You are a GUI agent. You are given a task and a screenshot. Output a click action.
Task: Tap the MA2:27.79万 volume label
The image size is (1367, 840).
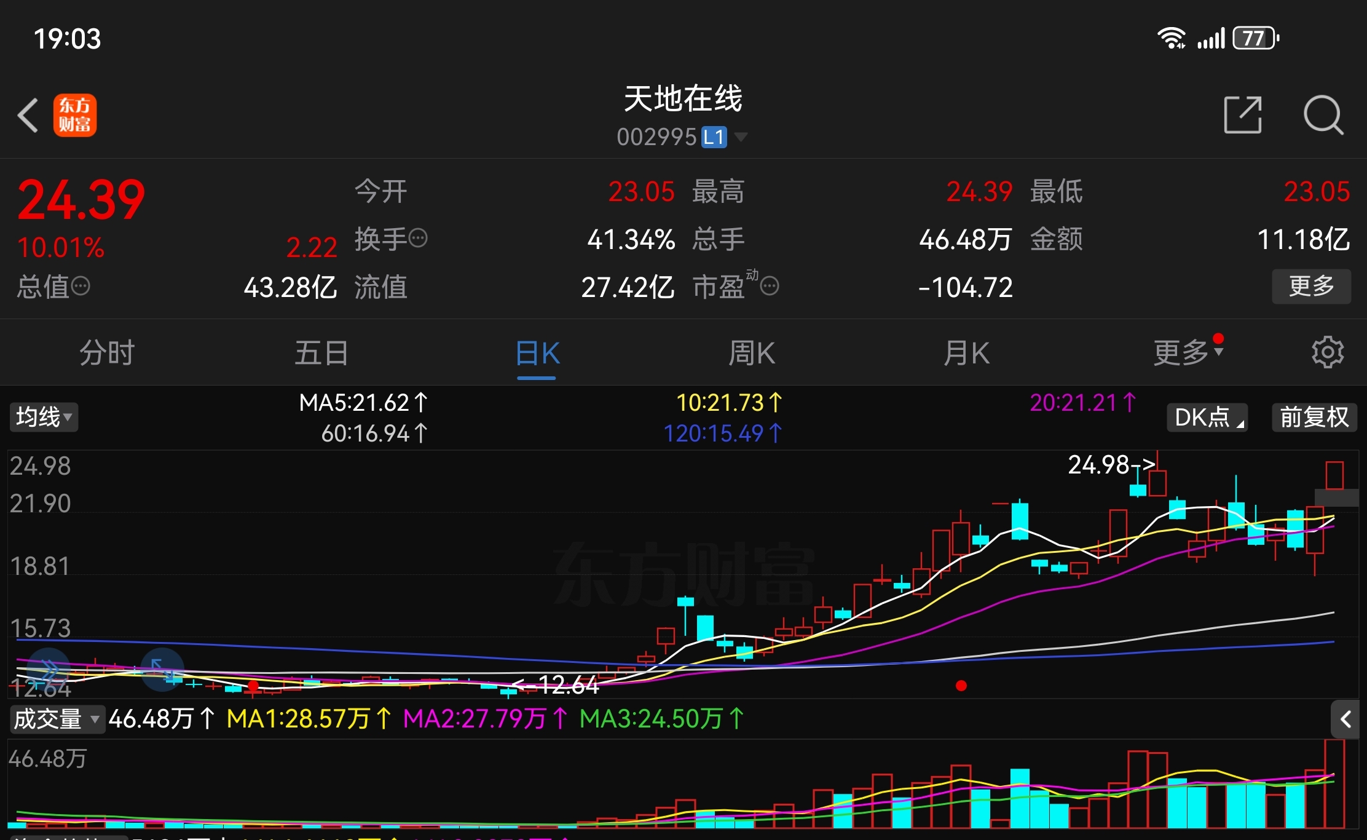[486, 719]
